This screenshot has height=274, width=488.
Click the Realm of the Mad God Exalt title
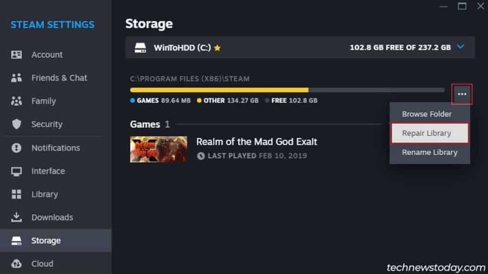click(x=257, y=142)
